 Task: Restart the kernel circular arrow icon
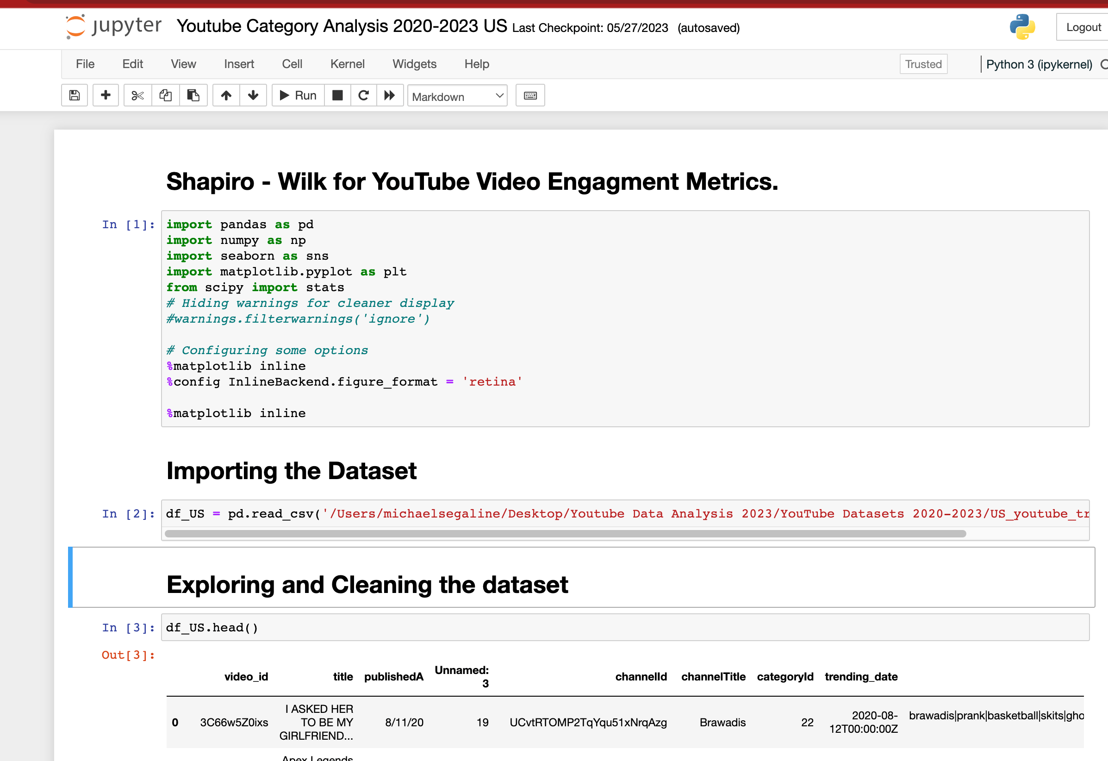363,95
